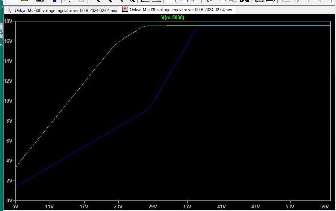Click the 0V vertical axis label
The height and width of the screenshot is (211, 336).
(x=9, y=200)
